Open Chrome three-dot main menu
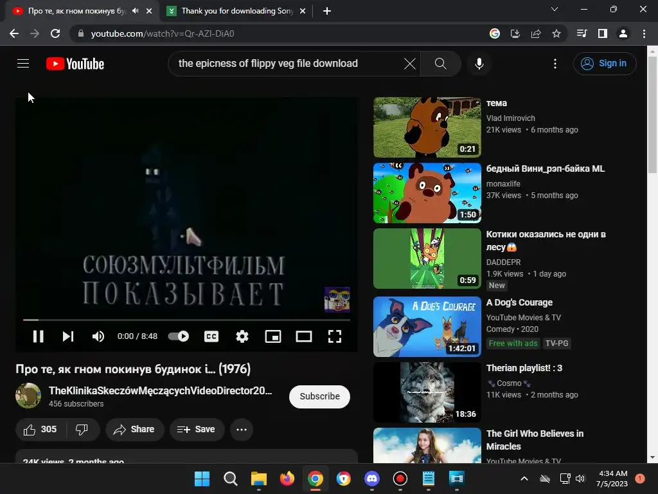658x494 pixels. [644, 33]
